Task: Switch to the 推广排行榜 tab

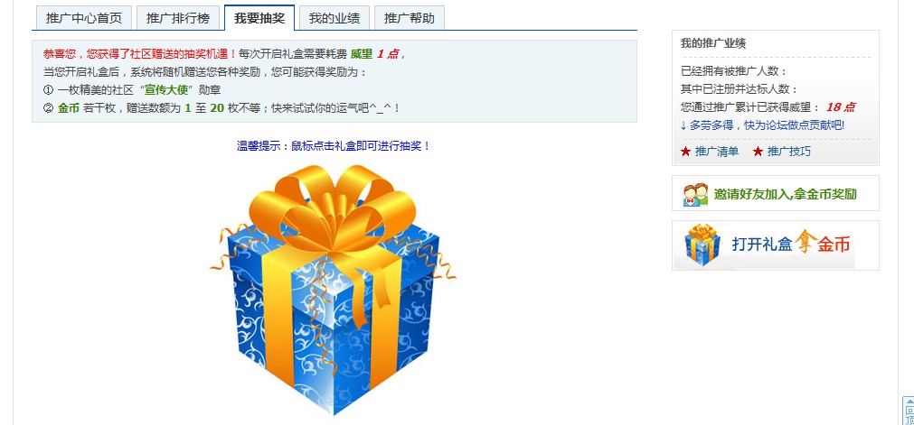Action: (x=178, y=18)
